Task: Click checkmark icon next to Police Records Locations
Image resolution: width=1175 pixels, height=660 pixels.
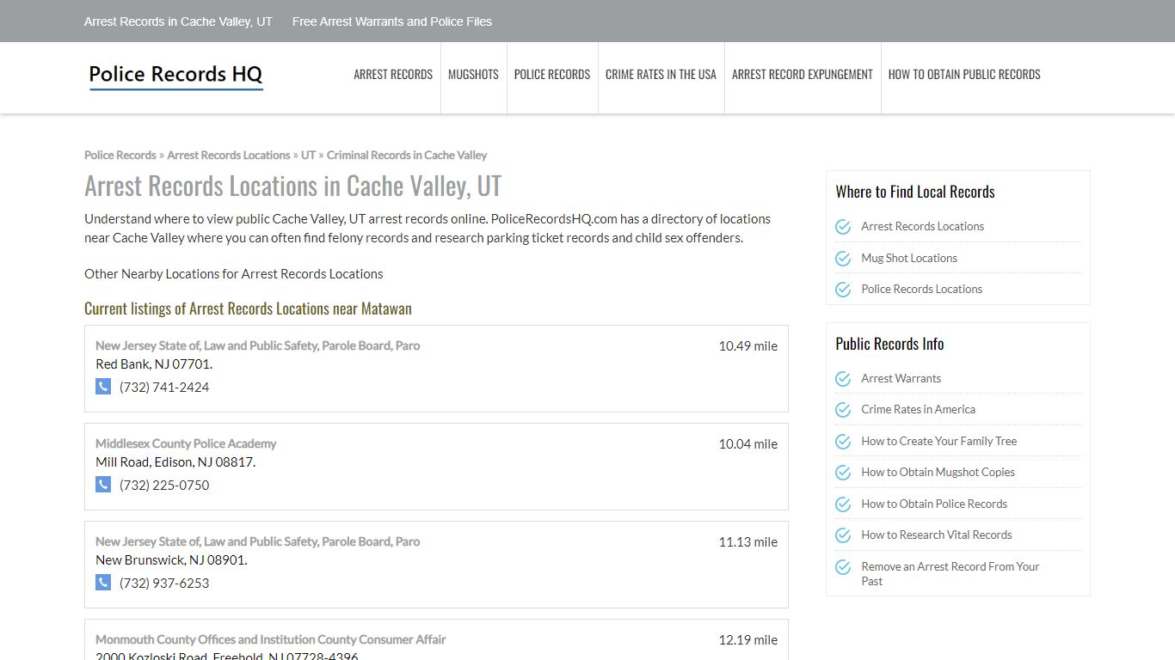Action: click(843, 290)
